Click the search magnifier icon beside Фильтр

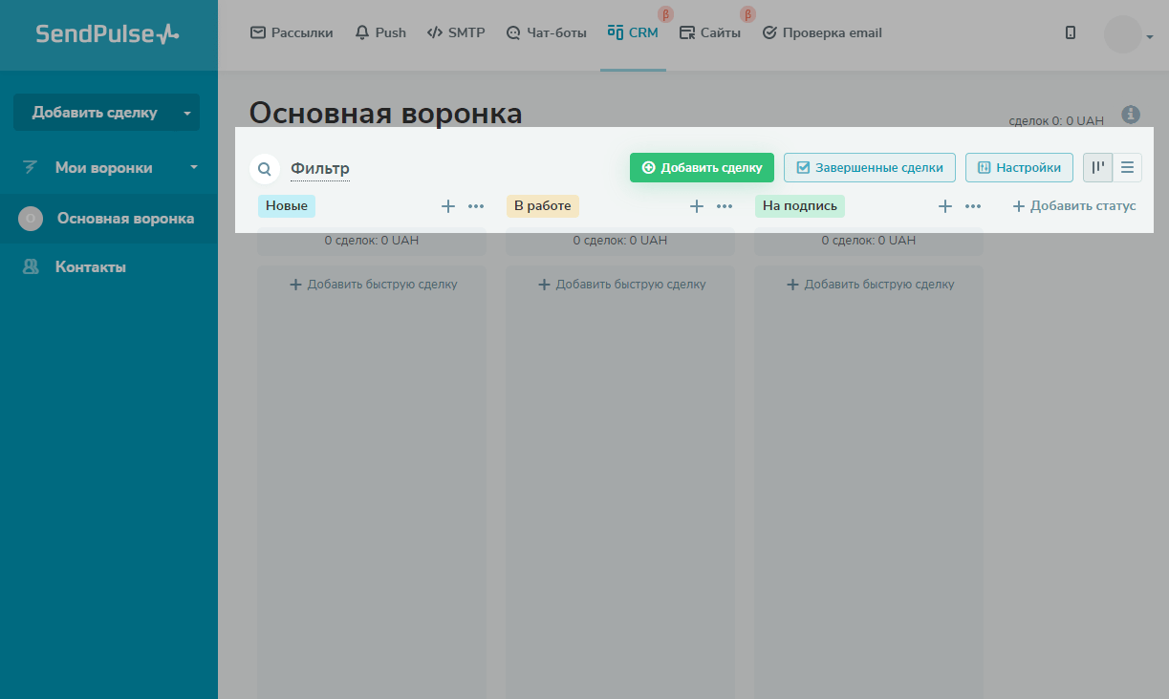tap(265, 169)
